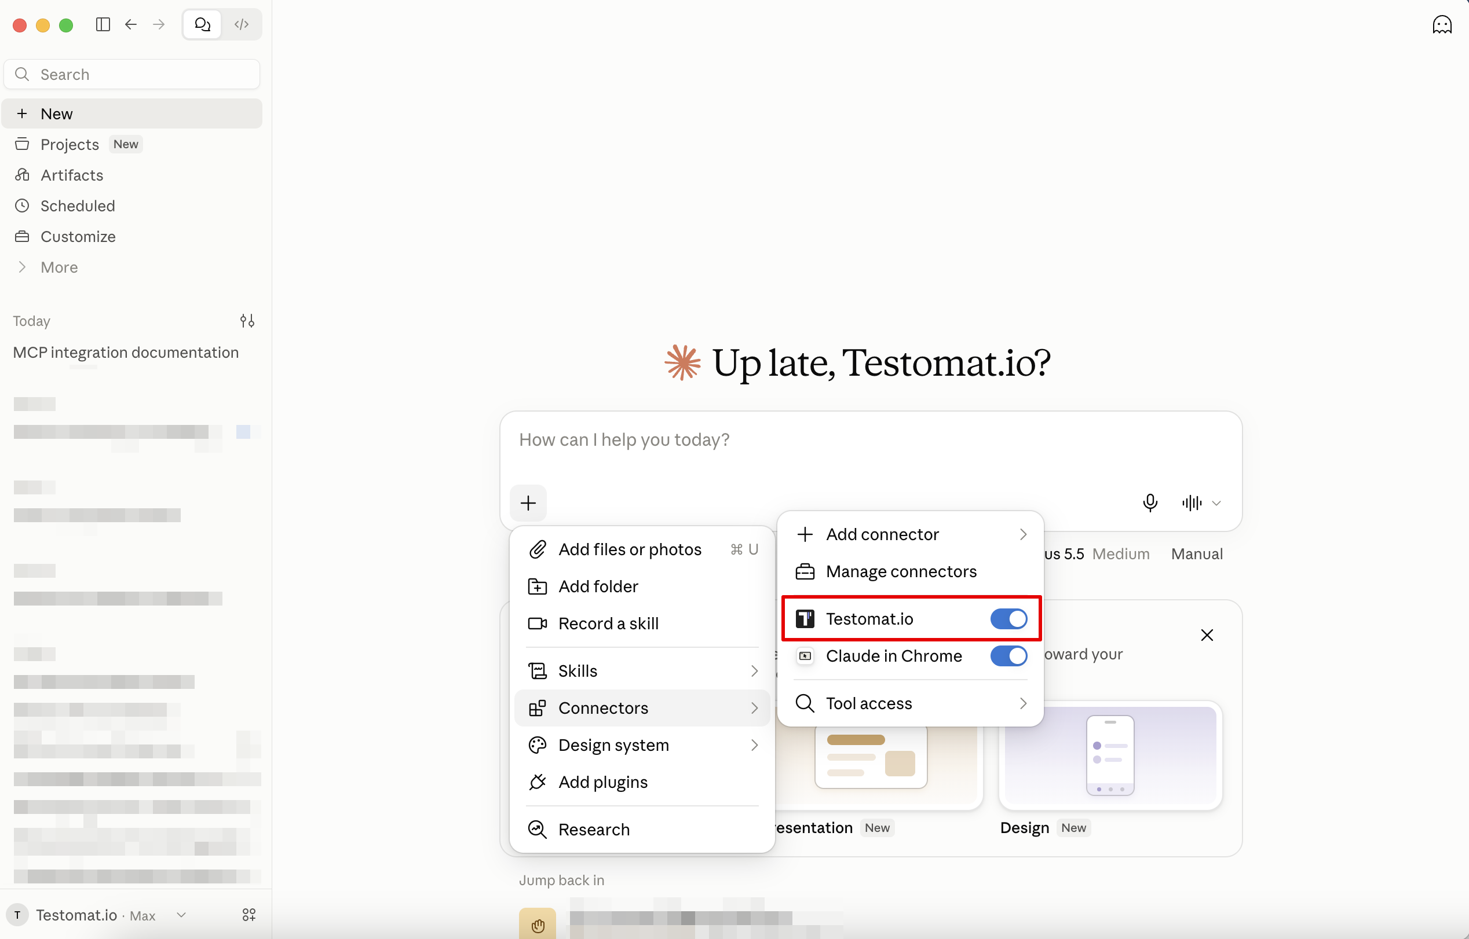Open the chat list filter icon
Viewport: 1469px width, 939px height.
pos(247,321)
